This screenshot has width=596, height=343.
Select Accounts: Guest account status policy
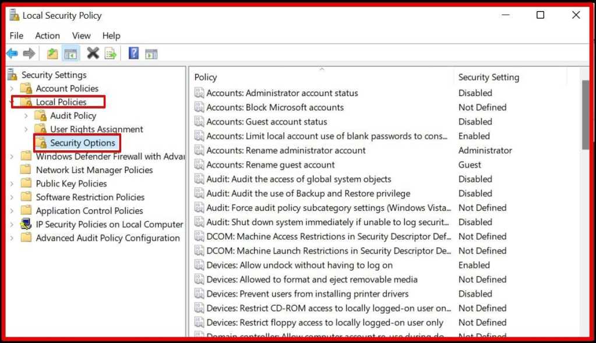coord(266,122)
